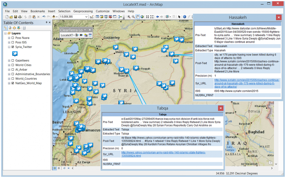Show the Gazetteers layer
The height and width of the screenshot is (178, 286).
(13, 60)
